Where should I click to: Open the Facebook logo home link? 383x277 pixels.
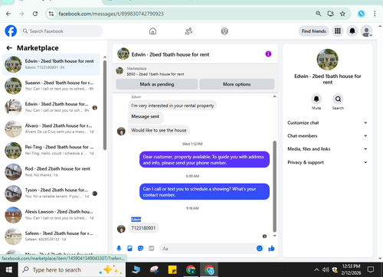(11, 31)
